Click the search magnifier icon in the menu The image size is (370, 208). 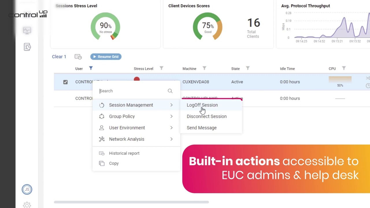[x=170, y=91]
